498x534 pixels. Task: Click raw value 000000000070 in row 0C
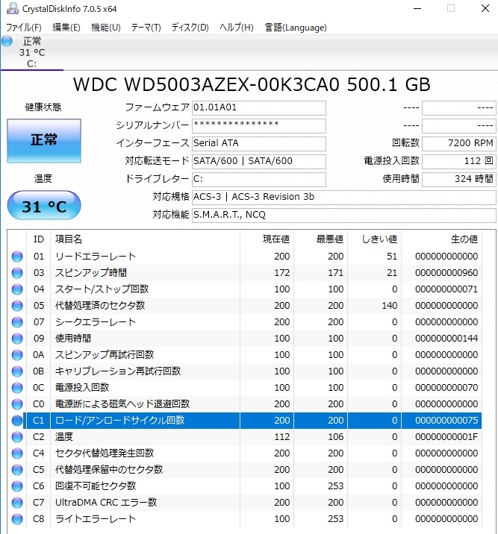pyautogui.click(x=446, y=388)
